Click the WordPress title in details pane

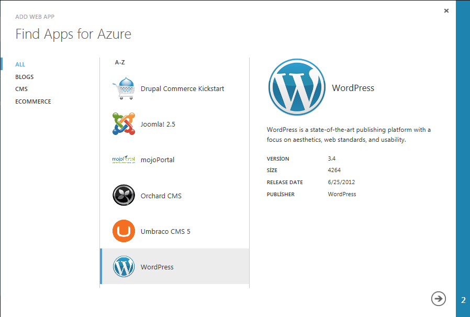click(353, 88)
